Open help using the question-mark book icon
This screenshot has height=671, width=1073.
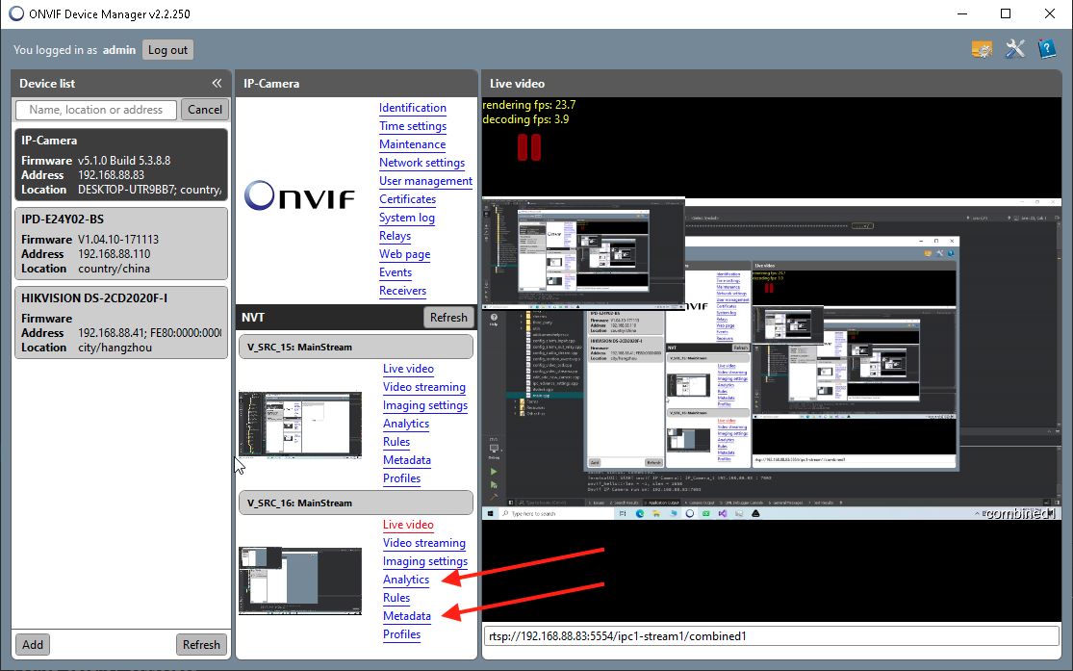pyautogui.click(x=1047, y=48)
